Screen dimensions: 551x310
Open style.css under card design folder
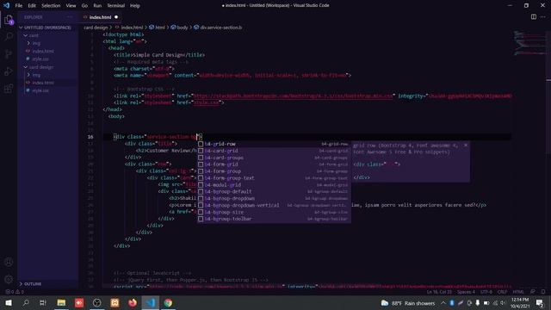tap(40, 90)
